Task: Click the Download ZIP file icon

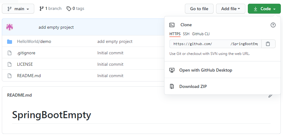Action: click(x=172, y=86)
